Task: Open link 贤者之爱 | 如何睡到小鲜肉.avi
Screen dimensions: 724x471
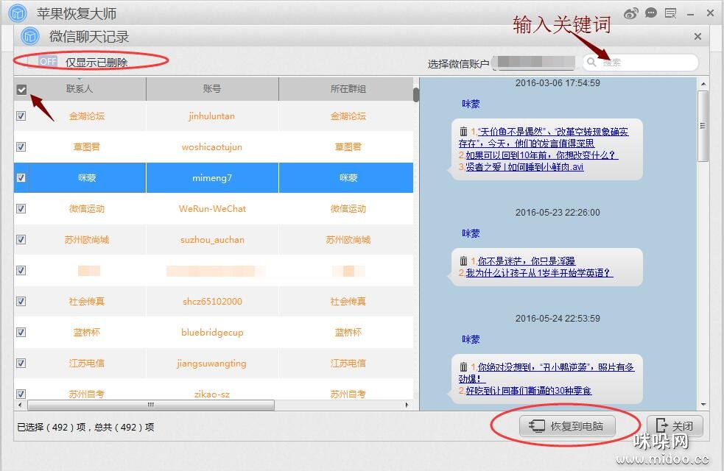Action: [524, 167]
